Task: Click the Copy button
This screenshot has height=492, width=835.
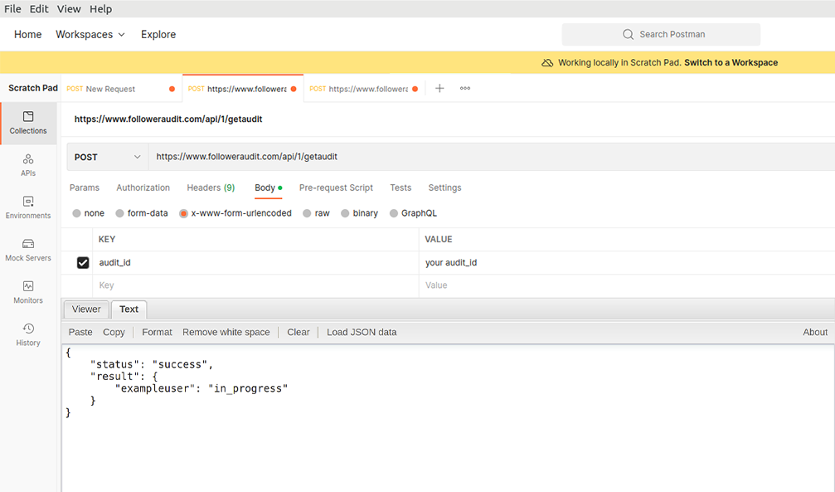Action: [x=114, y=332]
